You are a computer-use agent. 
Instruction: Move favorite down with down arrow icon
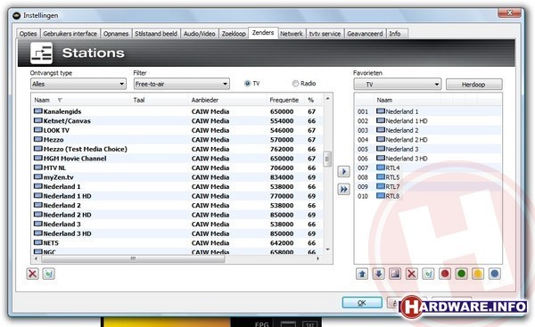378,274
